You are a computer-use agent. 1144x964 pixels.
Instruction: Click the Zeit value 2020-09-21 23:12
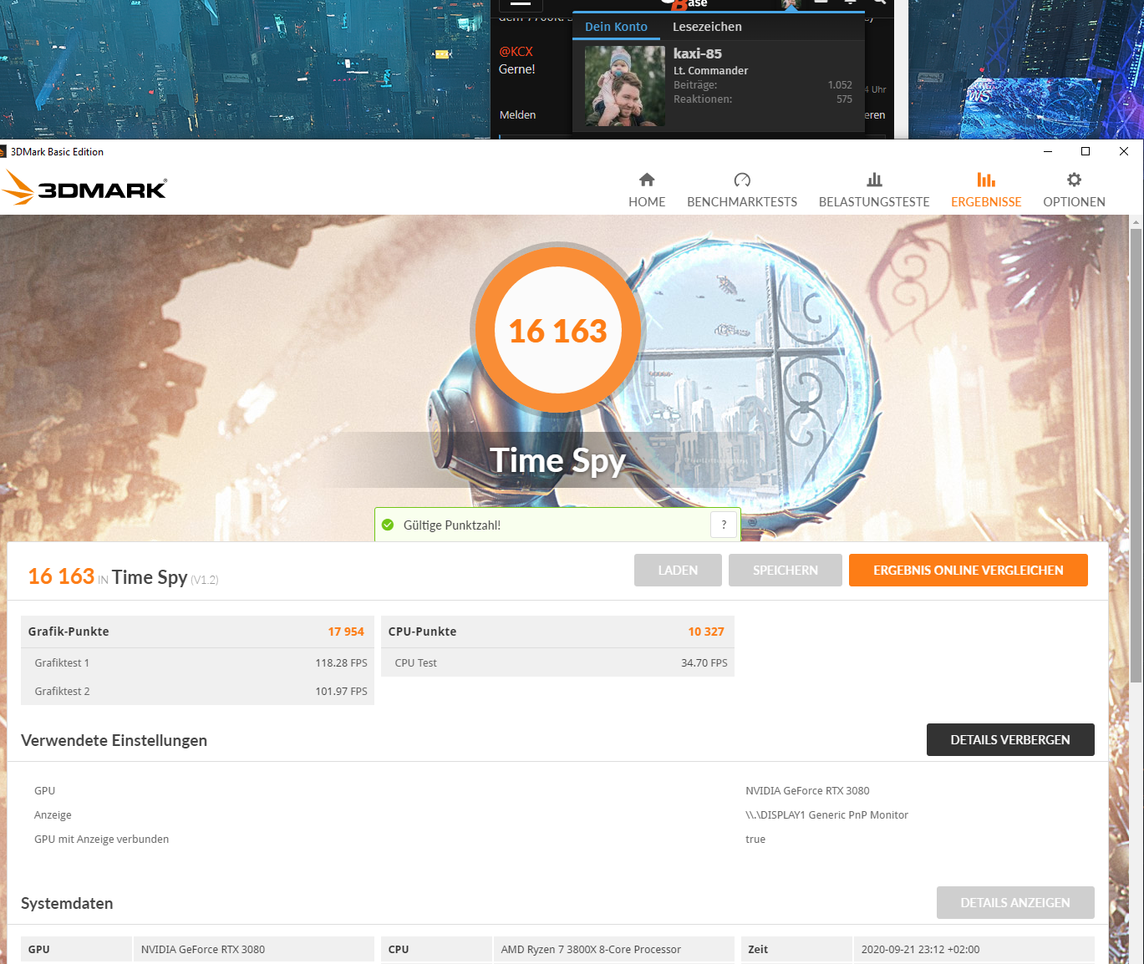coord(920,949)
